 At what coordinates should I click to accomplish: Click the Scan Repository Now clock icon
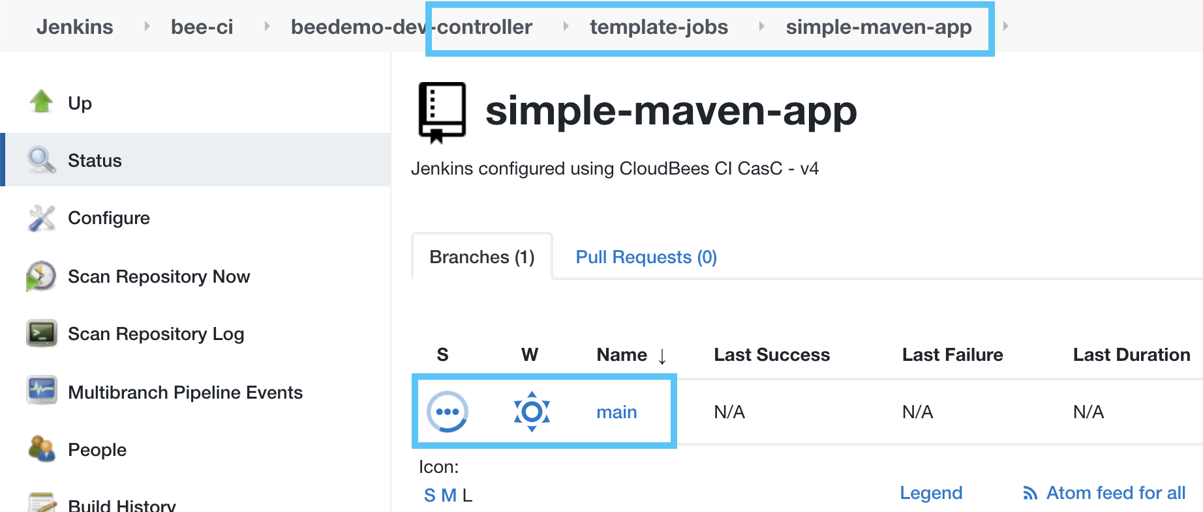pyautogui.click(x=41, y=276)
